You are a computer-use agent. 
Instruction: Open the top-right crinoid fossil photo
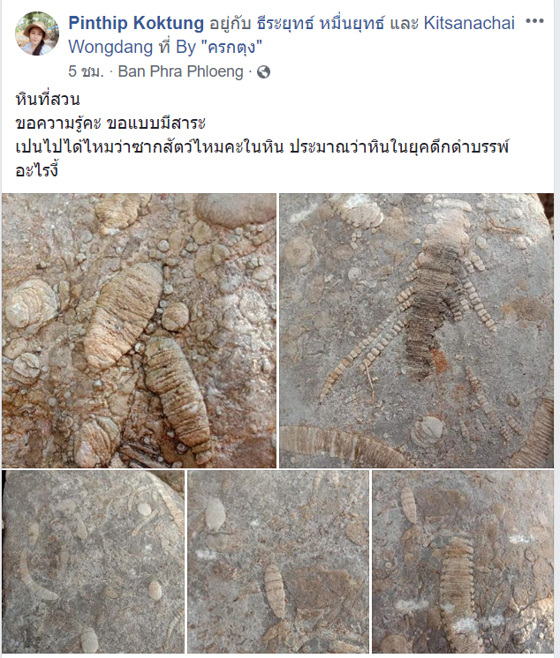click(416, 330)
